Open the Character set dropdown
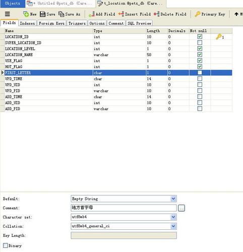Viewport: 243px width, 252px height. (173, 217)
